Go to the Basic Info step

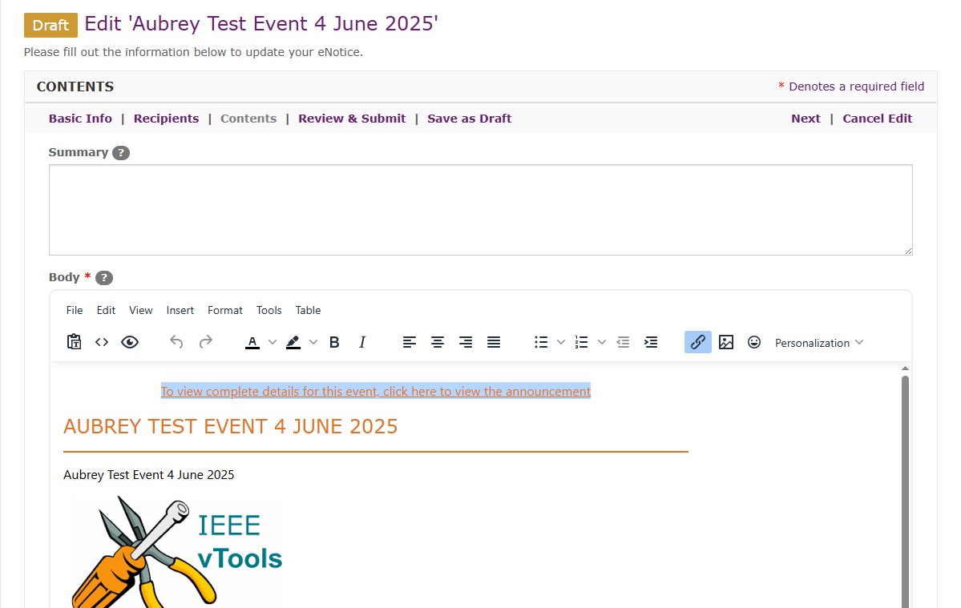click(80, 119)
